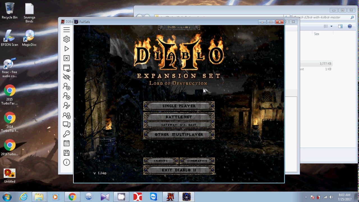Open the chat console (speech bubbles) icon
Viewport: 359px width, 202px height.
click(x=66, y=125)
